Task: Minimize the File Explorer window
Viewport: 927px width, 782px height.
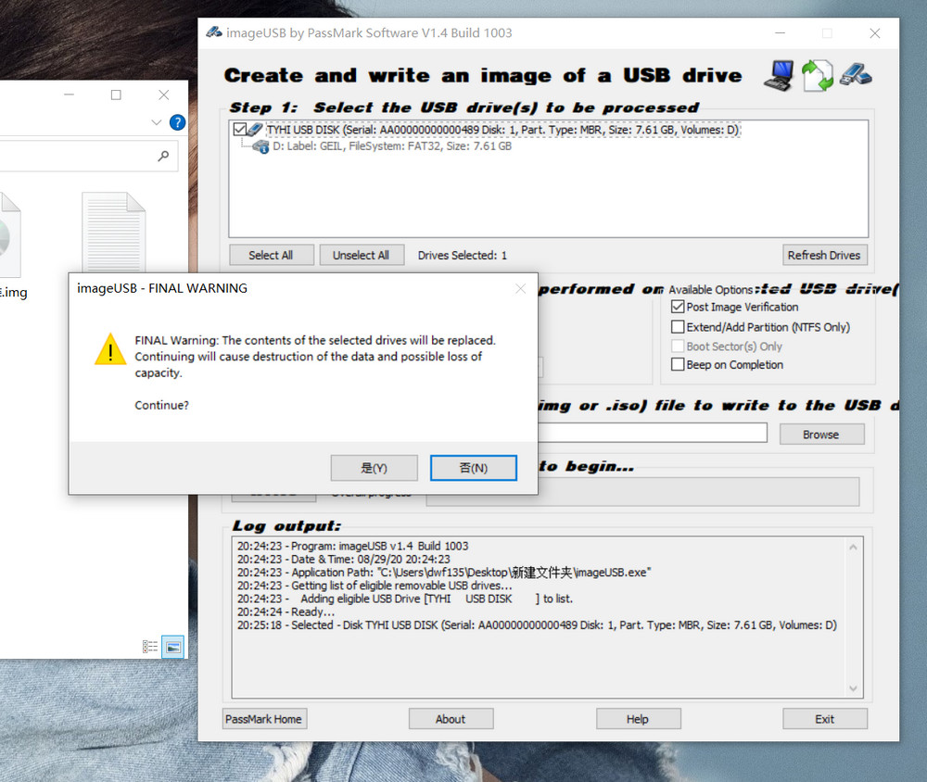Action: click(x=70, y=95)
